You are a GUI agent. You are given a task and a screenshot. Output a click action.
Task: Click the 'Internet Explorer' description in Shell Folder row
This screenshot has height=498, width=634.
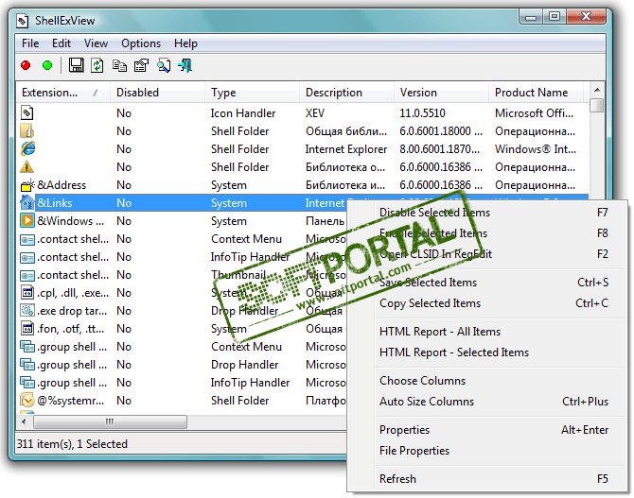click(346, 149)
